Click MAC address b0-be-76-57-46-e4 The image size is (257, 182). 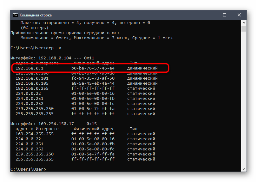[93, 68]
